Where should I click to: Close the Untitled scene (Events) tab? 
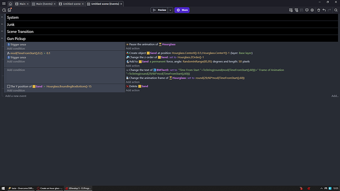point(121,4)
